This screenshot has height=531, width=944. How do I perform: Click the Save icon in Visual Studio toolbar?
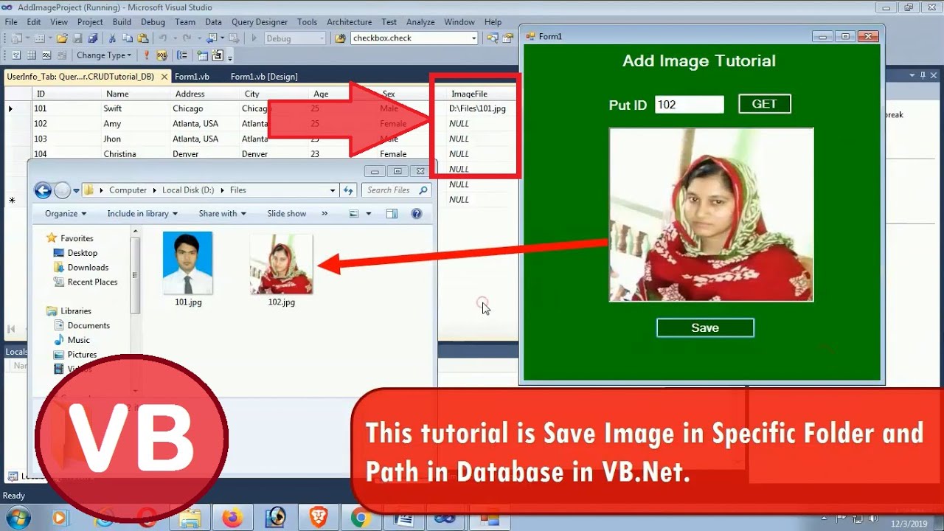(x=77, y=38)
